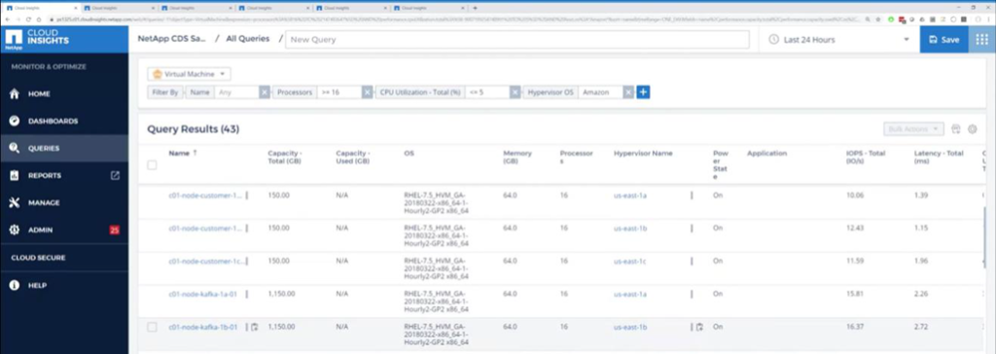This screenshot has height=354, width=996.
Task: Go back in browser
Action: [x=7, y=19]
